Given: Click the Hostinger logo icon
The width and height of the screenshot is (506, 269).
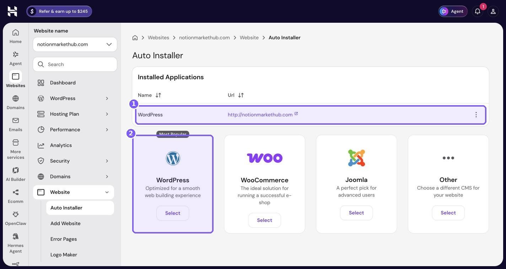Looking at the screenshot, I should tap(12, 11).
